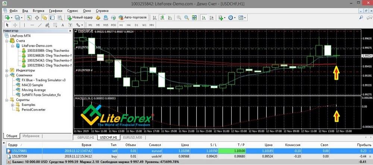Click the search magnifier icon at top right
This screenshot has height=165, width=373.
pos(361,18)
